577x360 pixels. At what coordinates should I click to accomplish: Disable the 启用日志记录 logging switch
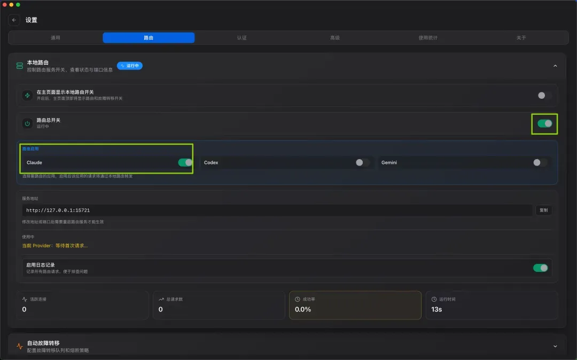point(540,268)
